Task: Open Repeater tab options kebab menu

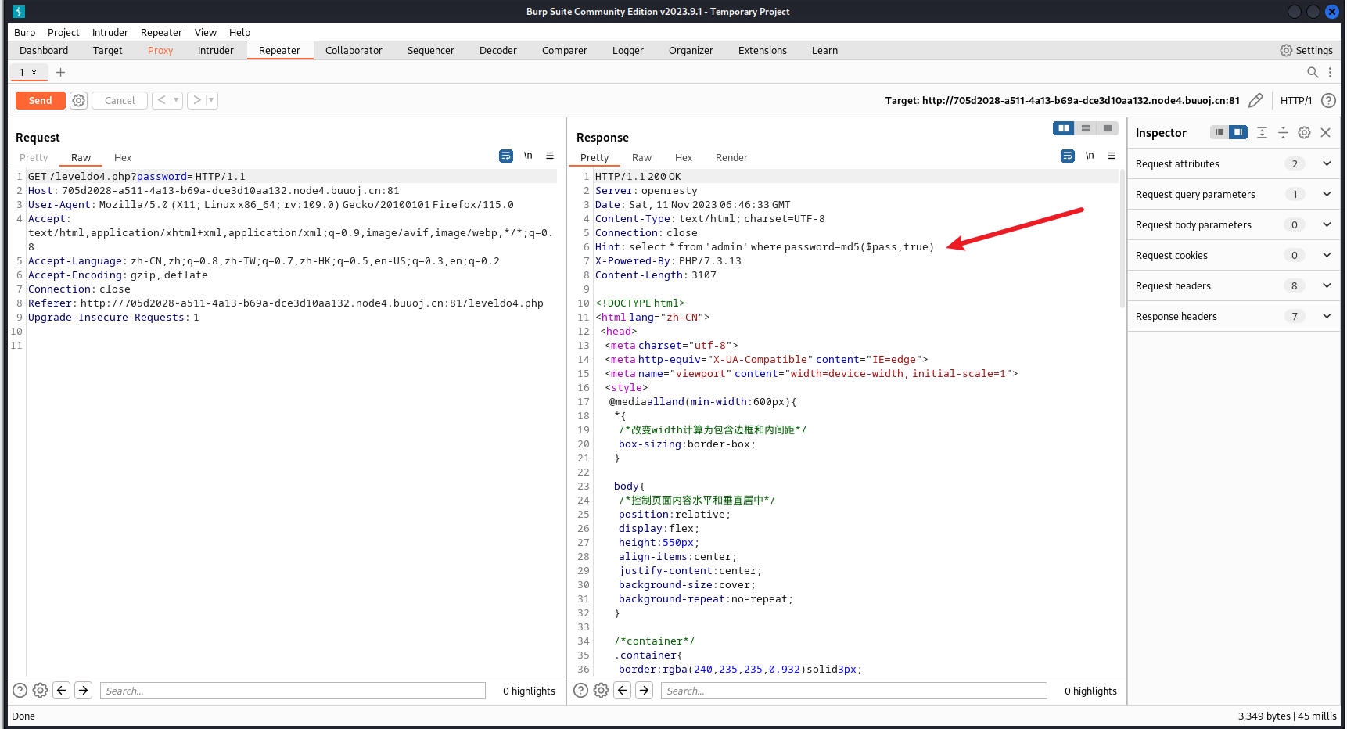Action: [1330, 72]
